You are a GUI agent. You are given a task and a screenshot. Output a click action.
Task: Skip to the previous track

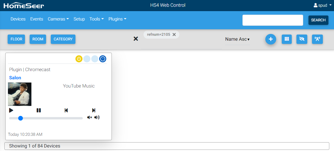(x=66, y=110)
